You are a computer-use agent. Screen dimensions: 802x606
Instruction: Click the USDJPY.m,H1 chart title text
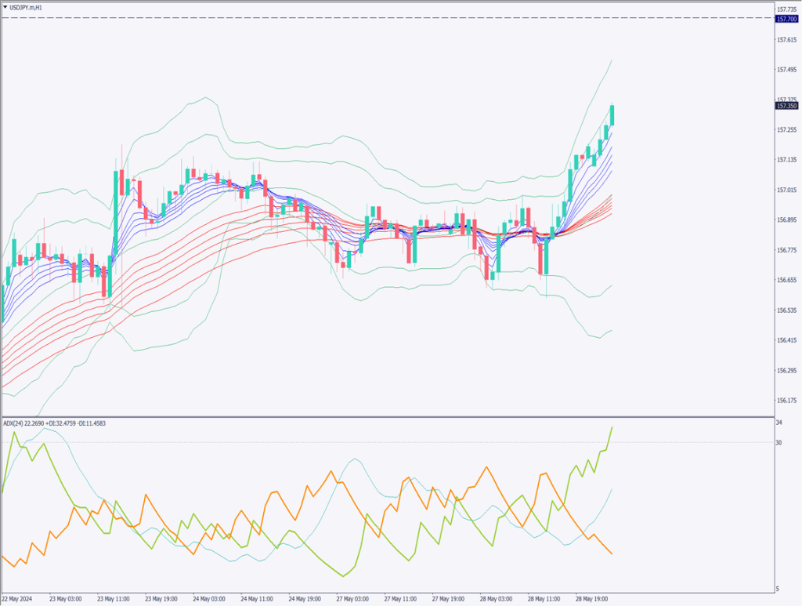(x=27, y=6)
